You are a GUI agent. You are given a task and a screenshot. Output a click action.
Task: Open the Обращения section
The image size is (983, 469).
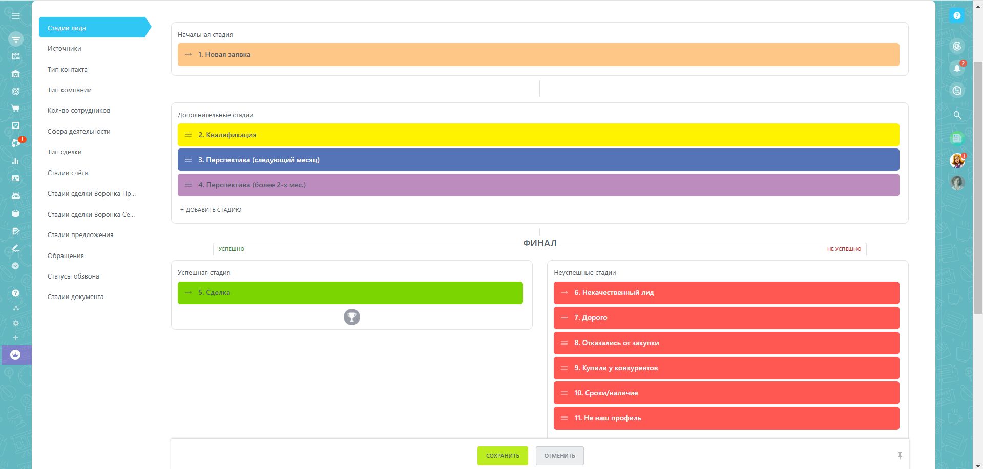[x=66, y=255]
